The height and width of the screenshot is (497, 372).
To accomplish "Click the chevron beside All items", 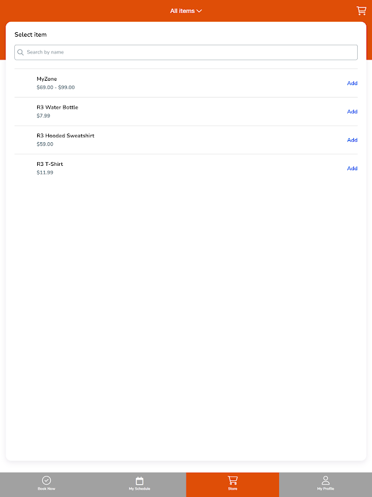I will point(199,11).
